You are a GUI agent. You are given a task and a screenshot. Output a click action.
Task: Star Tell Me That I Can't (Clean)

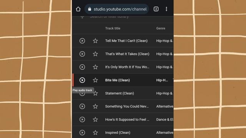click(95, 41)
